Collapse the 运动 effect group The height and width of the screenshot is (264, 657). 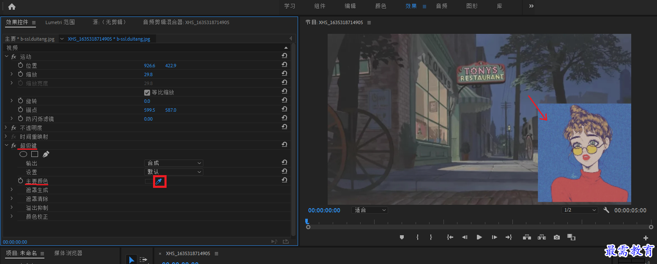6,57
